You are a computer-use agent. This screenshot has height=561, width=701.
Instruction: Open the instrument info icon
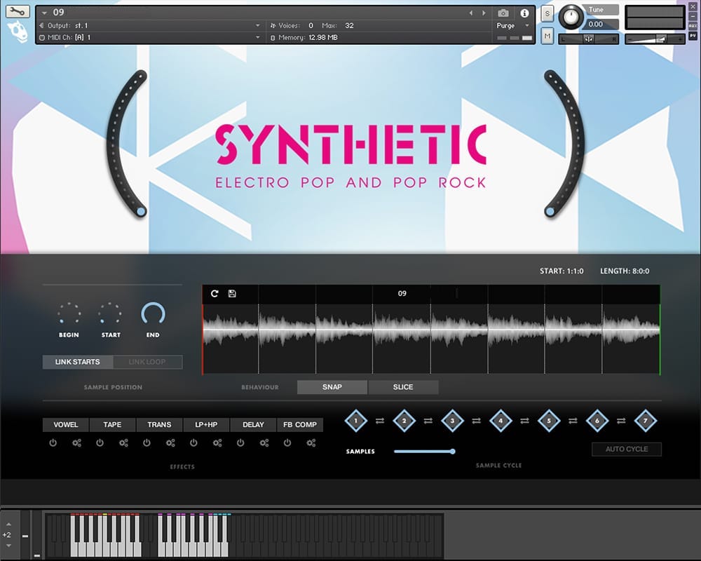[524, 13]
